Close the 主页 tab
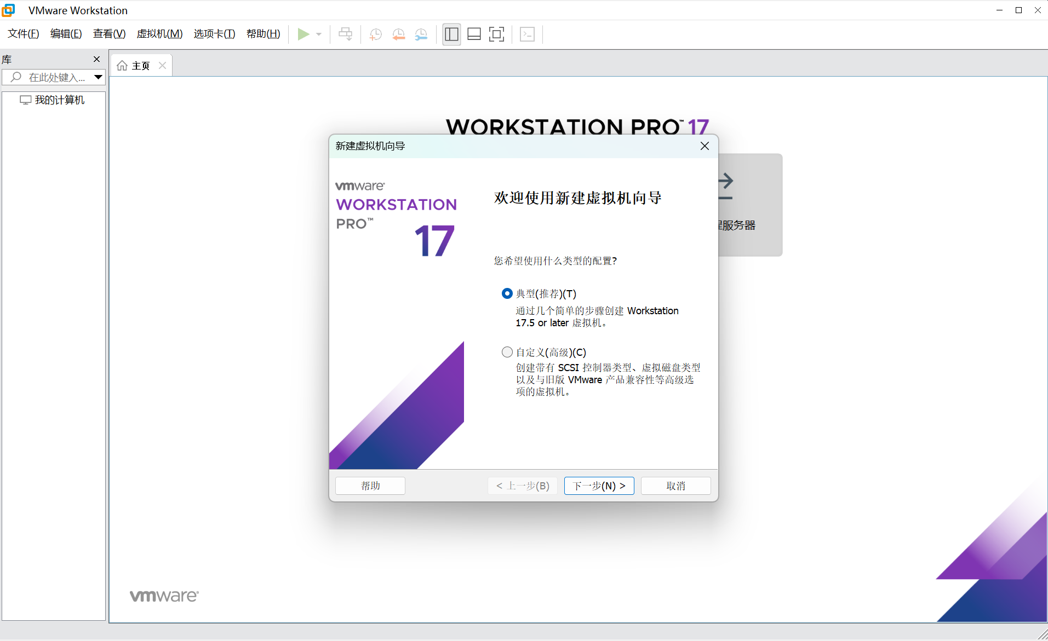 [x=162, y=65]
